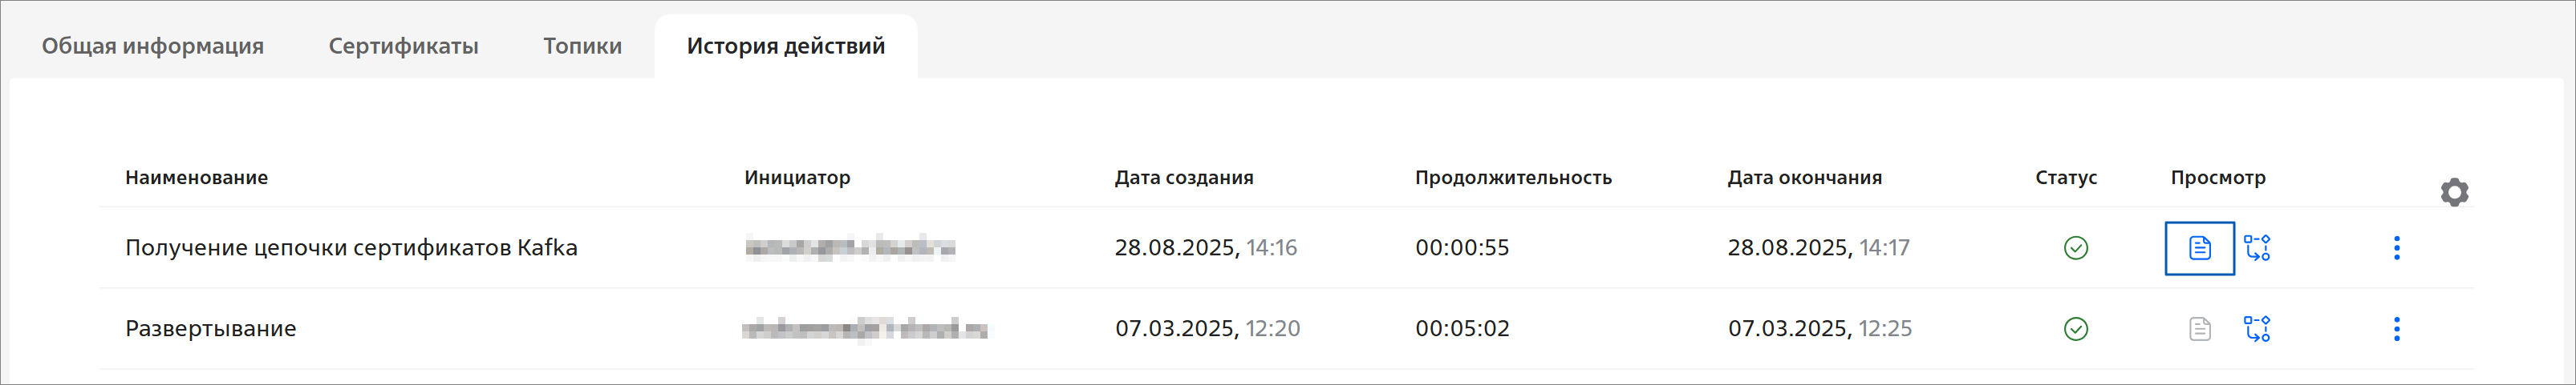Click success status icon in Развертывание row
This screenshot has width=2576, height=385.
[x=2076, y=329]
